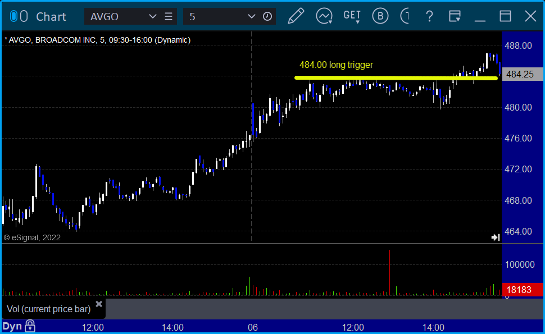Screen dimensions: 545x334
Task: Select the pencil drawing tools icon
Action: click(x=296, y=16)
